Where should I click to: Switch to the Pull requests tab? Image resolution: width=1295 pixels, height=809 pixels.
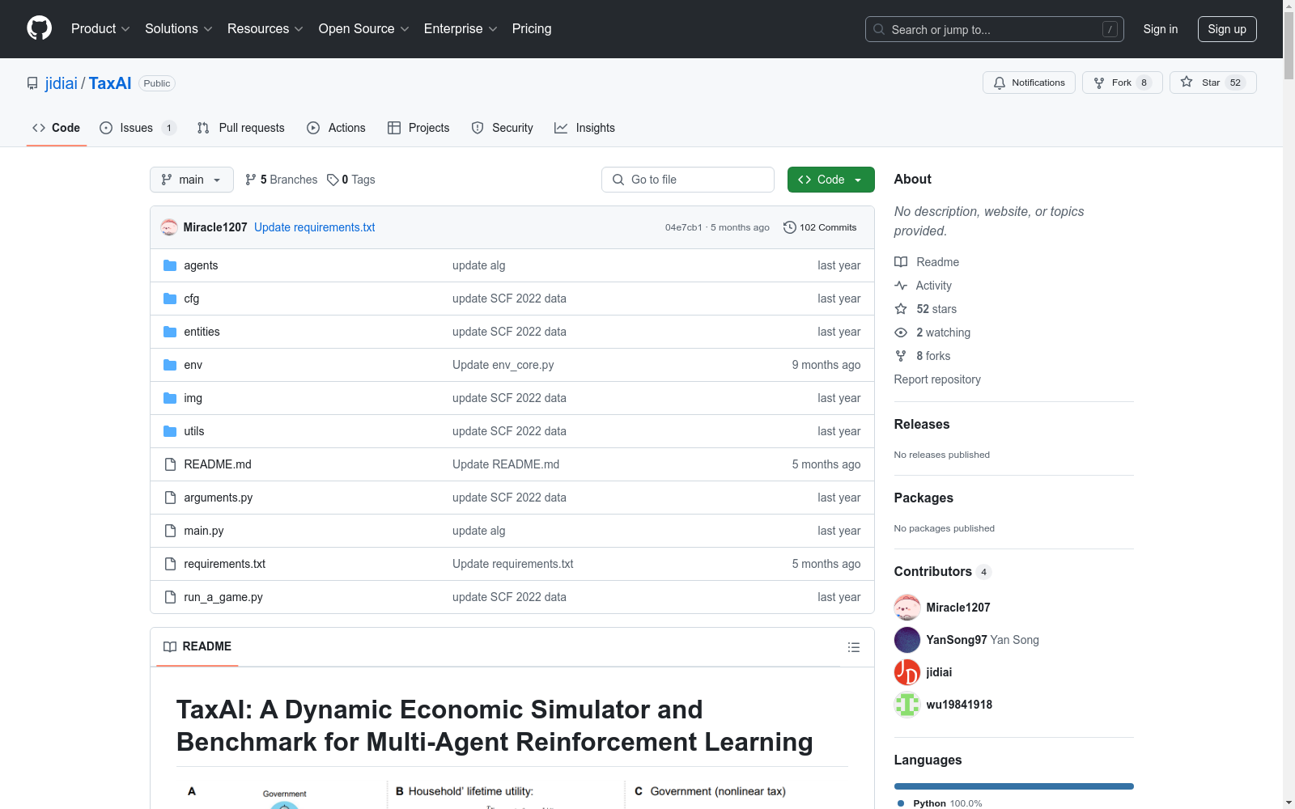click(241, 128)
